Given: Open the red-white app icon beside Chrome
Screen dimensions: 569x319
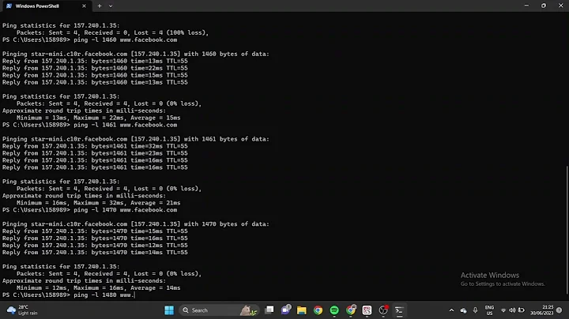Looking at the screenshot, I should (367, 310).
